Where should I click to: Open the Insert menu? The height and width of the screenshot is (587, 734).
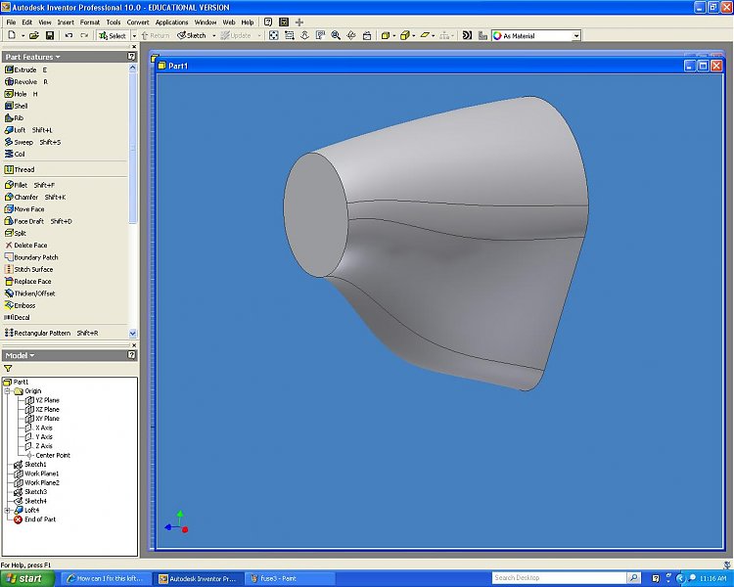66,22
